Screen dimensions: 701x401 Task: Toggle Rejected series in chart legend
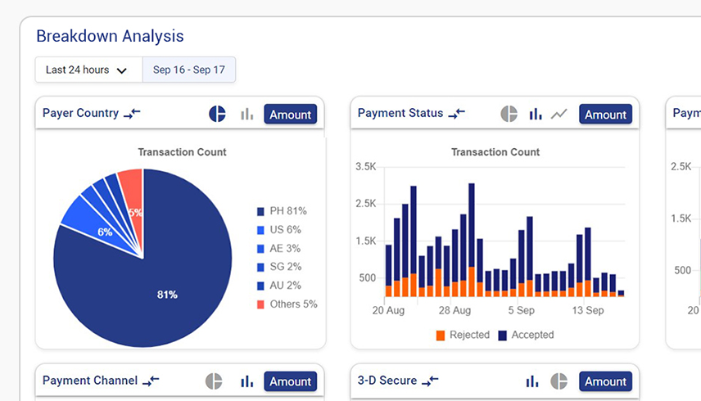[463, 335]
